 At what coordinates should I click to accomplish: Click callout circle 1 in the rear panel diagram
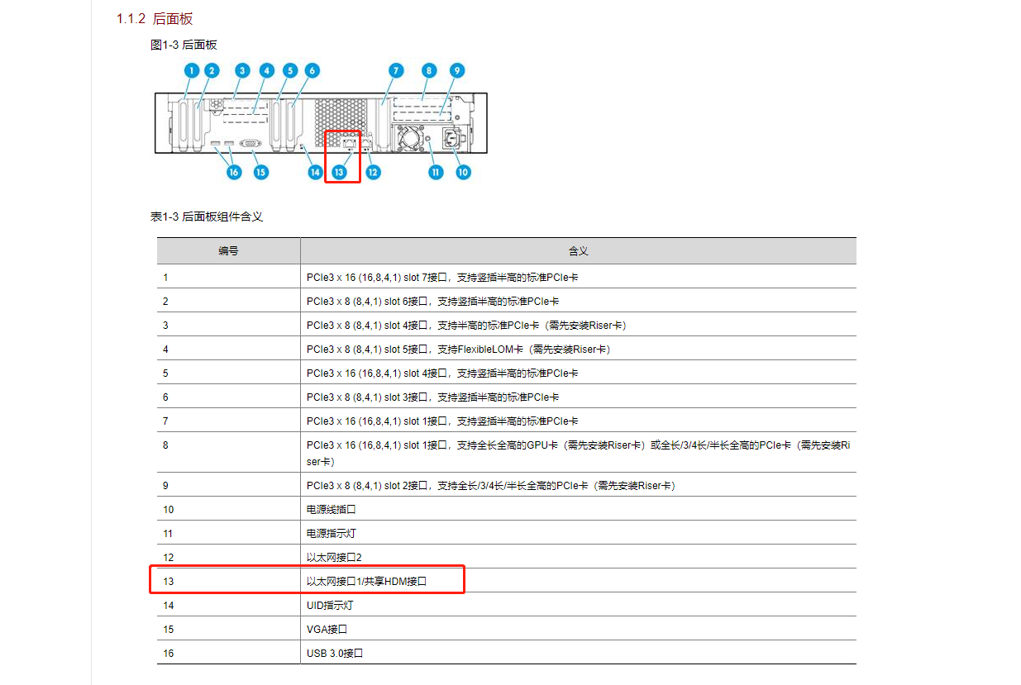(191, 71)
